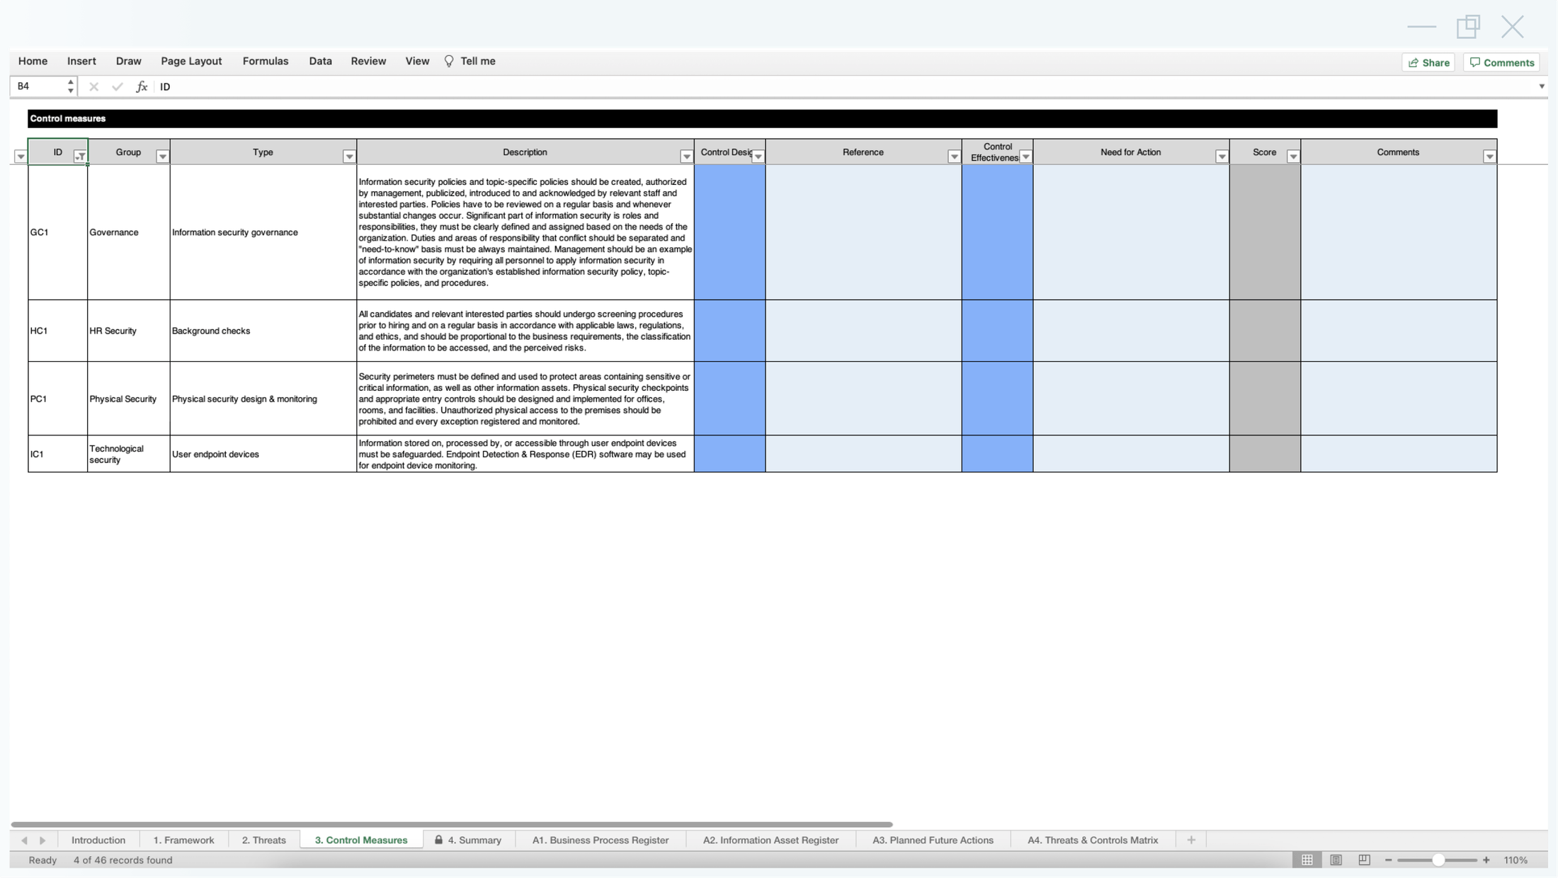Click the new sheet plus icon

pos(1190,840)
